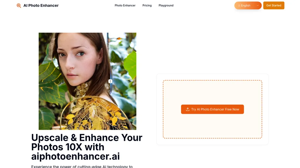The height and width of the screenshot is (168, 300).
Task: Click the dashed upload drop zone
Action: 212,90
